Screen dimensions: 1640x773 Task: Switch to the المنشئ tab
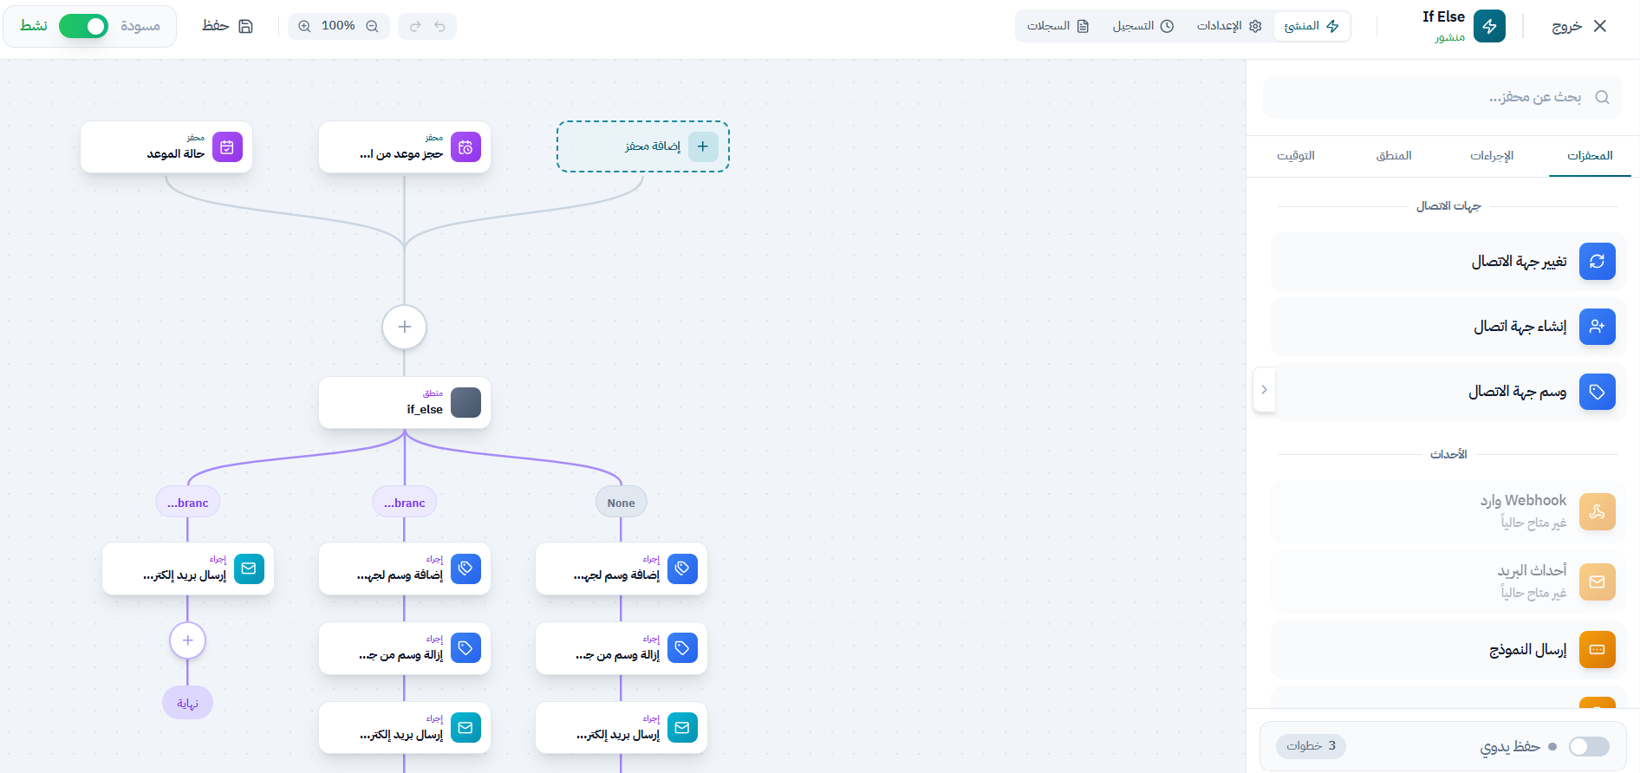point(1311,26)
